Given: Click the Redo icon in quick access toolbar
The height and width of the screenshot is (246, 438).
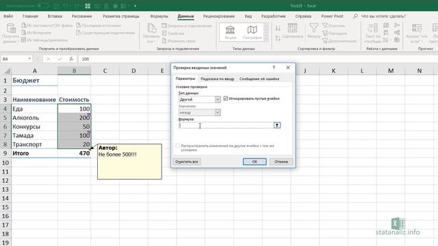Looking at the screenshot, I should click(77, 5).
